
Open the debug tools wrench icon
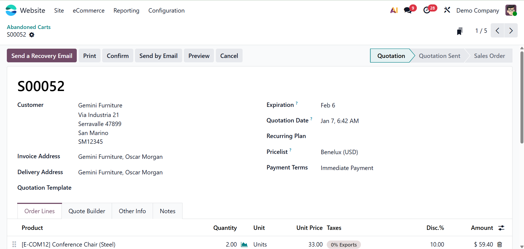click(447, 10)
